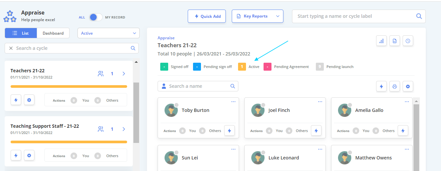
Task: Click the Teachers 21-22 progress bar
Action: (x=69, y=86)
